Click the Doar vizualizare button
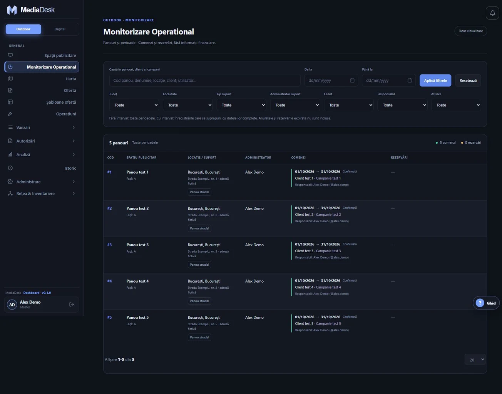Screen dimensions: 502x394 click(x=470, y=31)
